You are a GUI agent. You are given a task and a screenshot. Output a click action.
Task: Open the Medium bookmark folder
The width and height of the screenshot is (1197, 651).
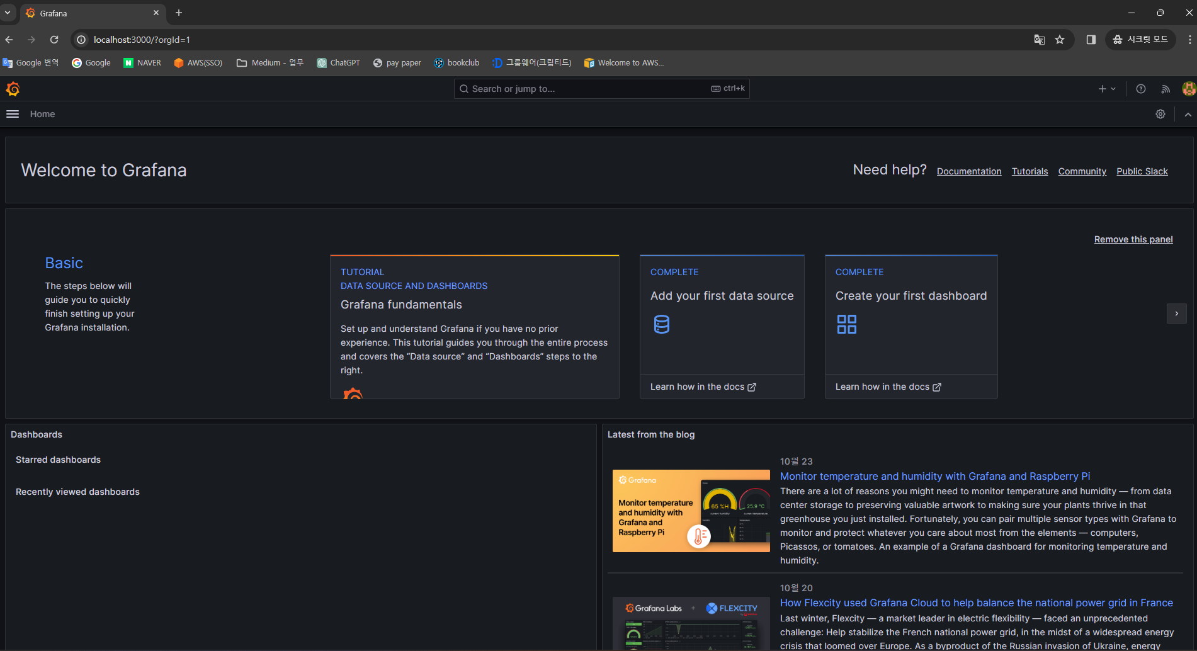[270, 63]
